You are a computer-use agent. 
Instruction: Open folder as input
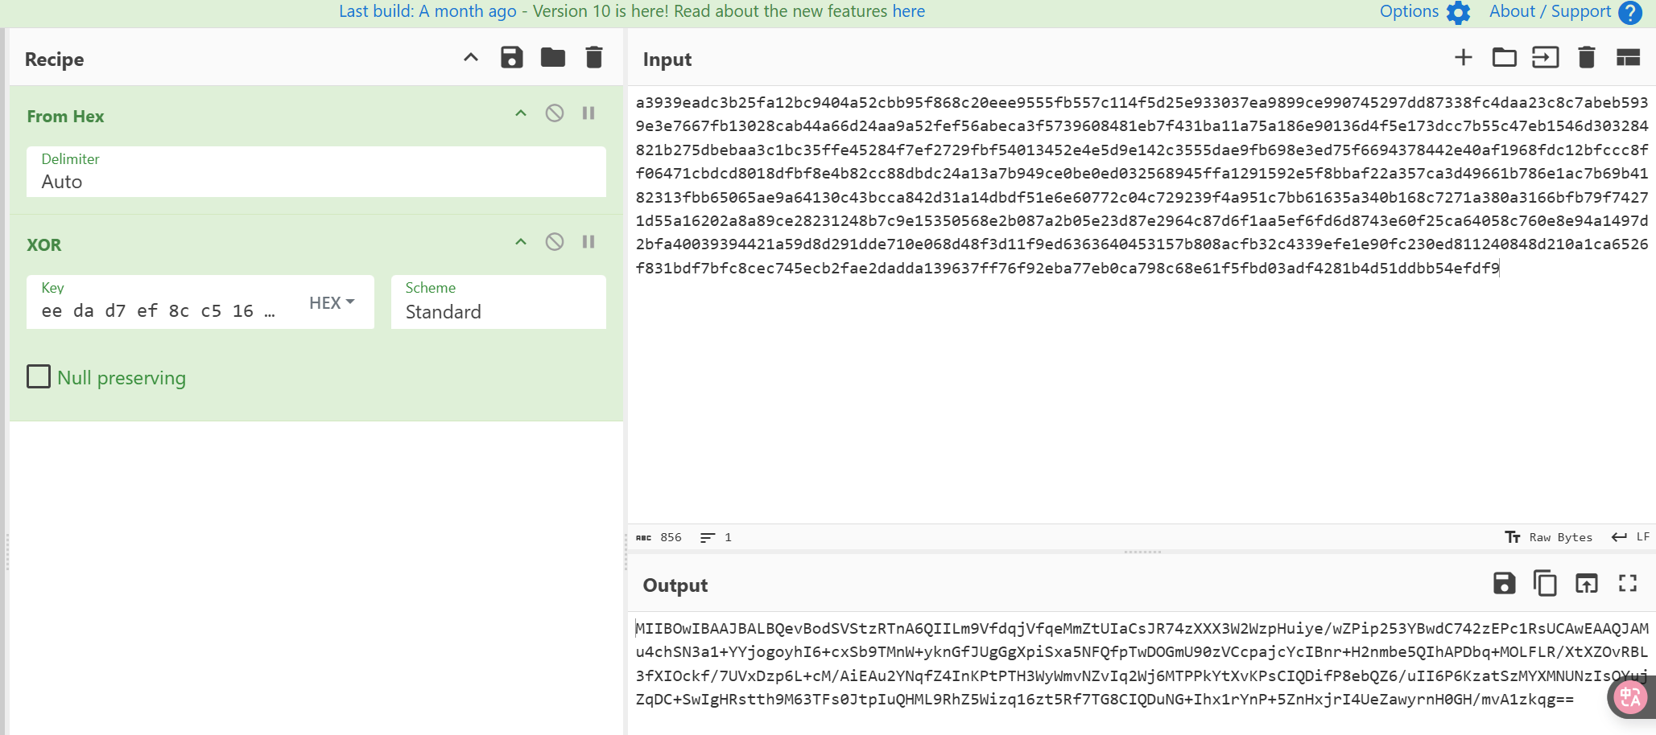[x=1504, y=58]
